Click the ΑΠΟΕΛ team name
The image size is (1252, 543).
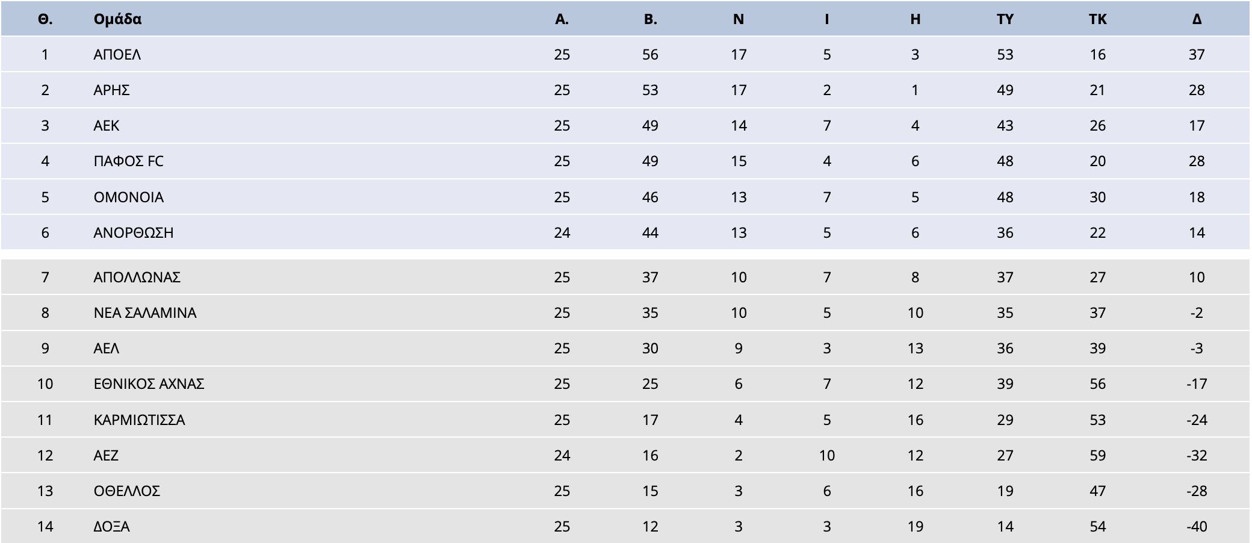click(117, 55)
